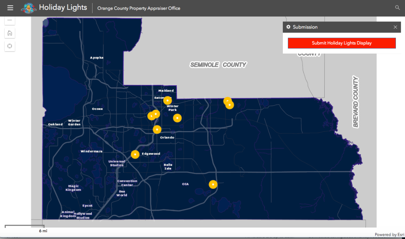
Task: Select the yellow marker beside Edgewood
Action: pos(135,154)
